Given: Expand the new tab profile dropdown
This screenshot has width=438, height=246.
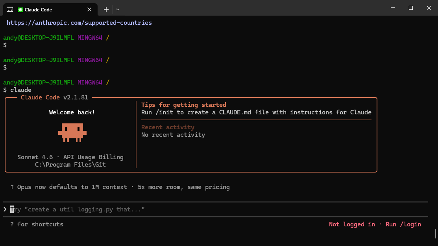Looking at the screenshot, I should tap(118, 9).
